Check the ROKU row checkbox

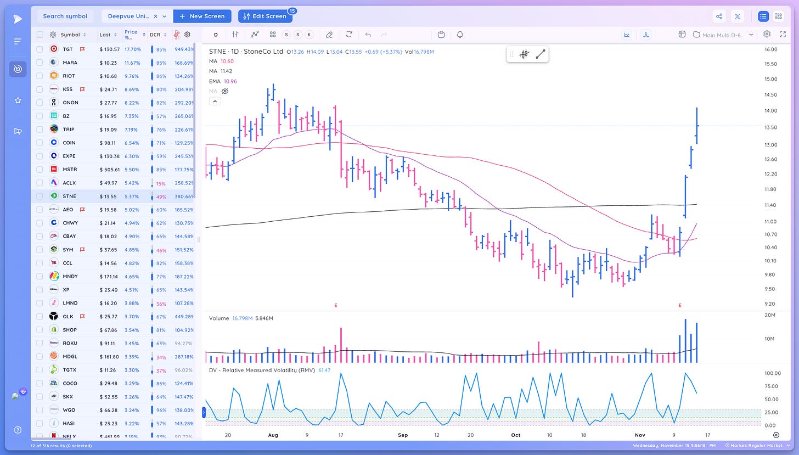tap(40, 343)
